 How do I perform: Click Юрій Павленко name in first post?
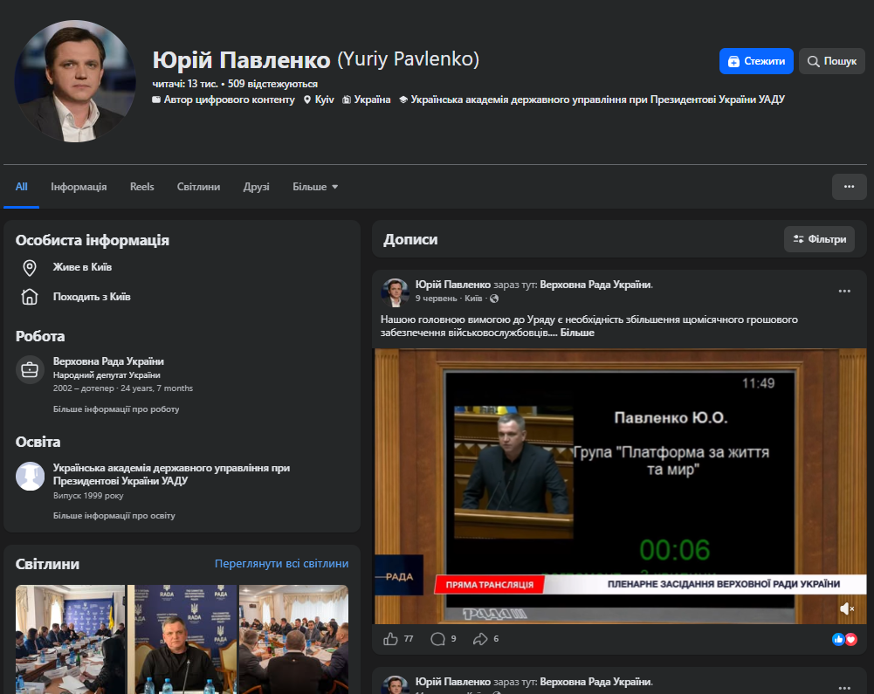coord(452,285)
